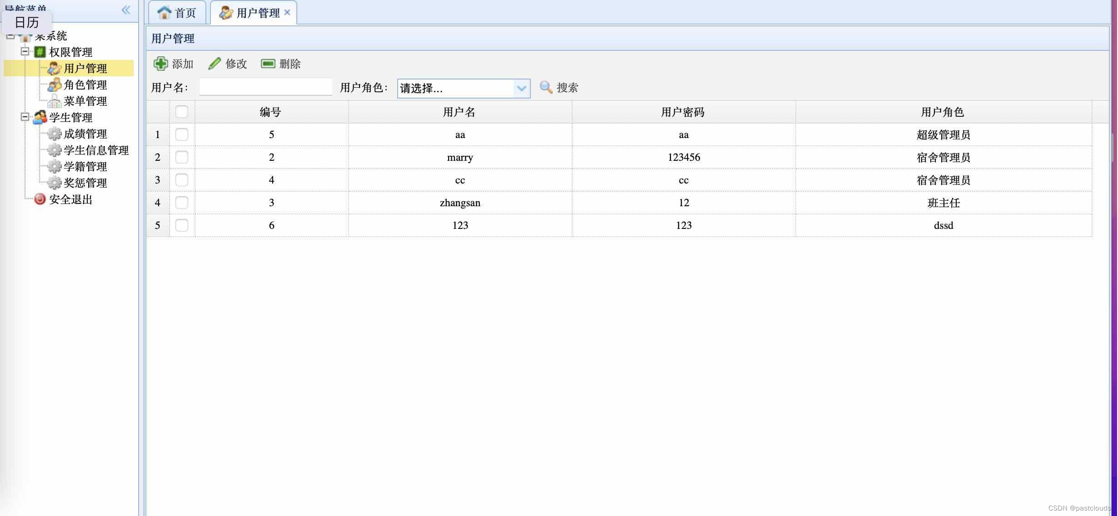Click the role cell 班主任
Screen dimensions: 1118x516
[x=943, y=203]
